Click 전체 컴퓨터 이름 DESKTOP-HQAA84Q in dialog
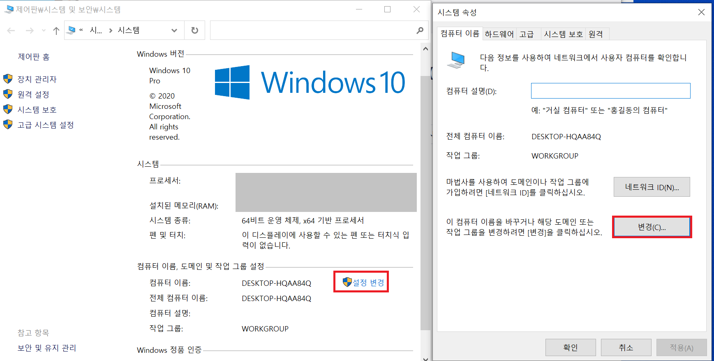This screenshot has height=361, width=714. pos(566,136)
